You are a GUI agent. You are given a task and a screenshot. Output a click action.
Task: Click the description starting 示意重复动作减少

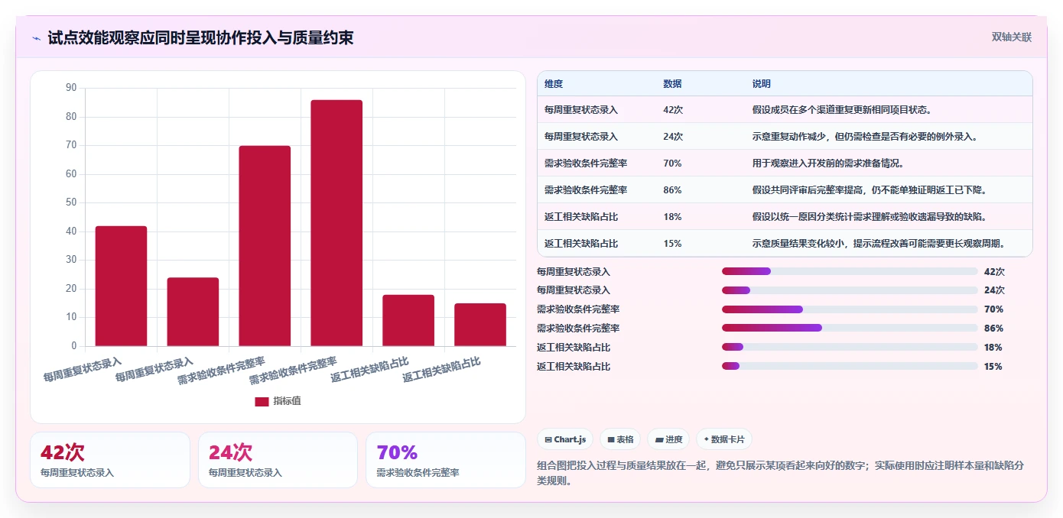(x=865, y=137)
